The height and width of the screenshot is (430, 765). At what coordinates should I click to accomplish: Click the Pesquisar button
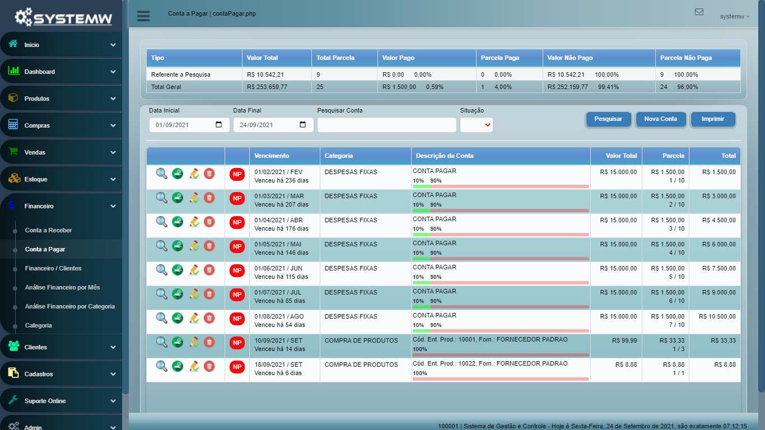(608, 119)
